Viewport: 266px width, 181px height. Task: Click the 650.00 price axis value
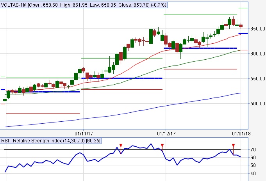[257, 29]
